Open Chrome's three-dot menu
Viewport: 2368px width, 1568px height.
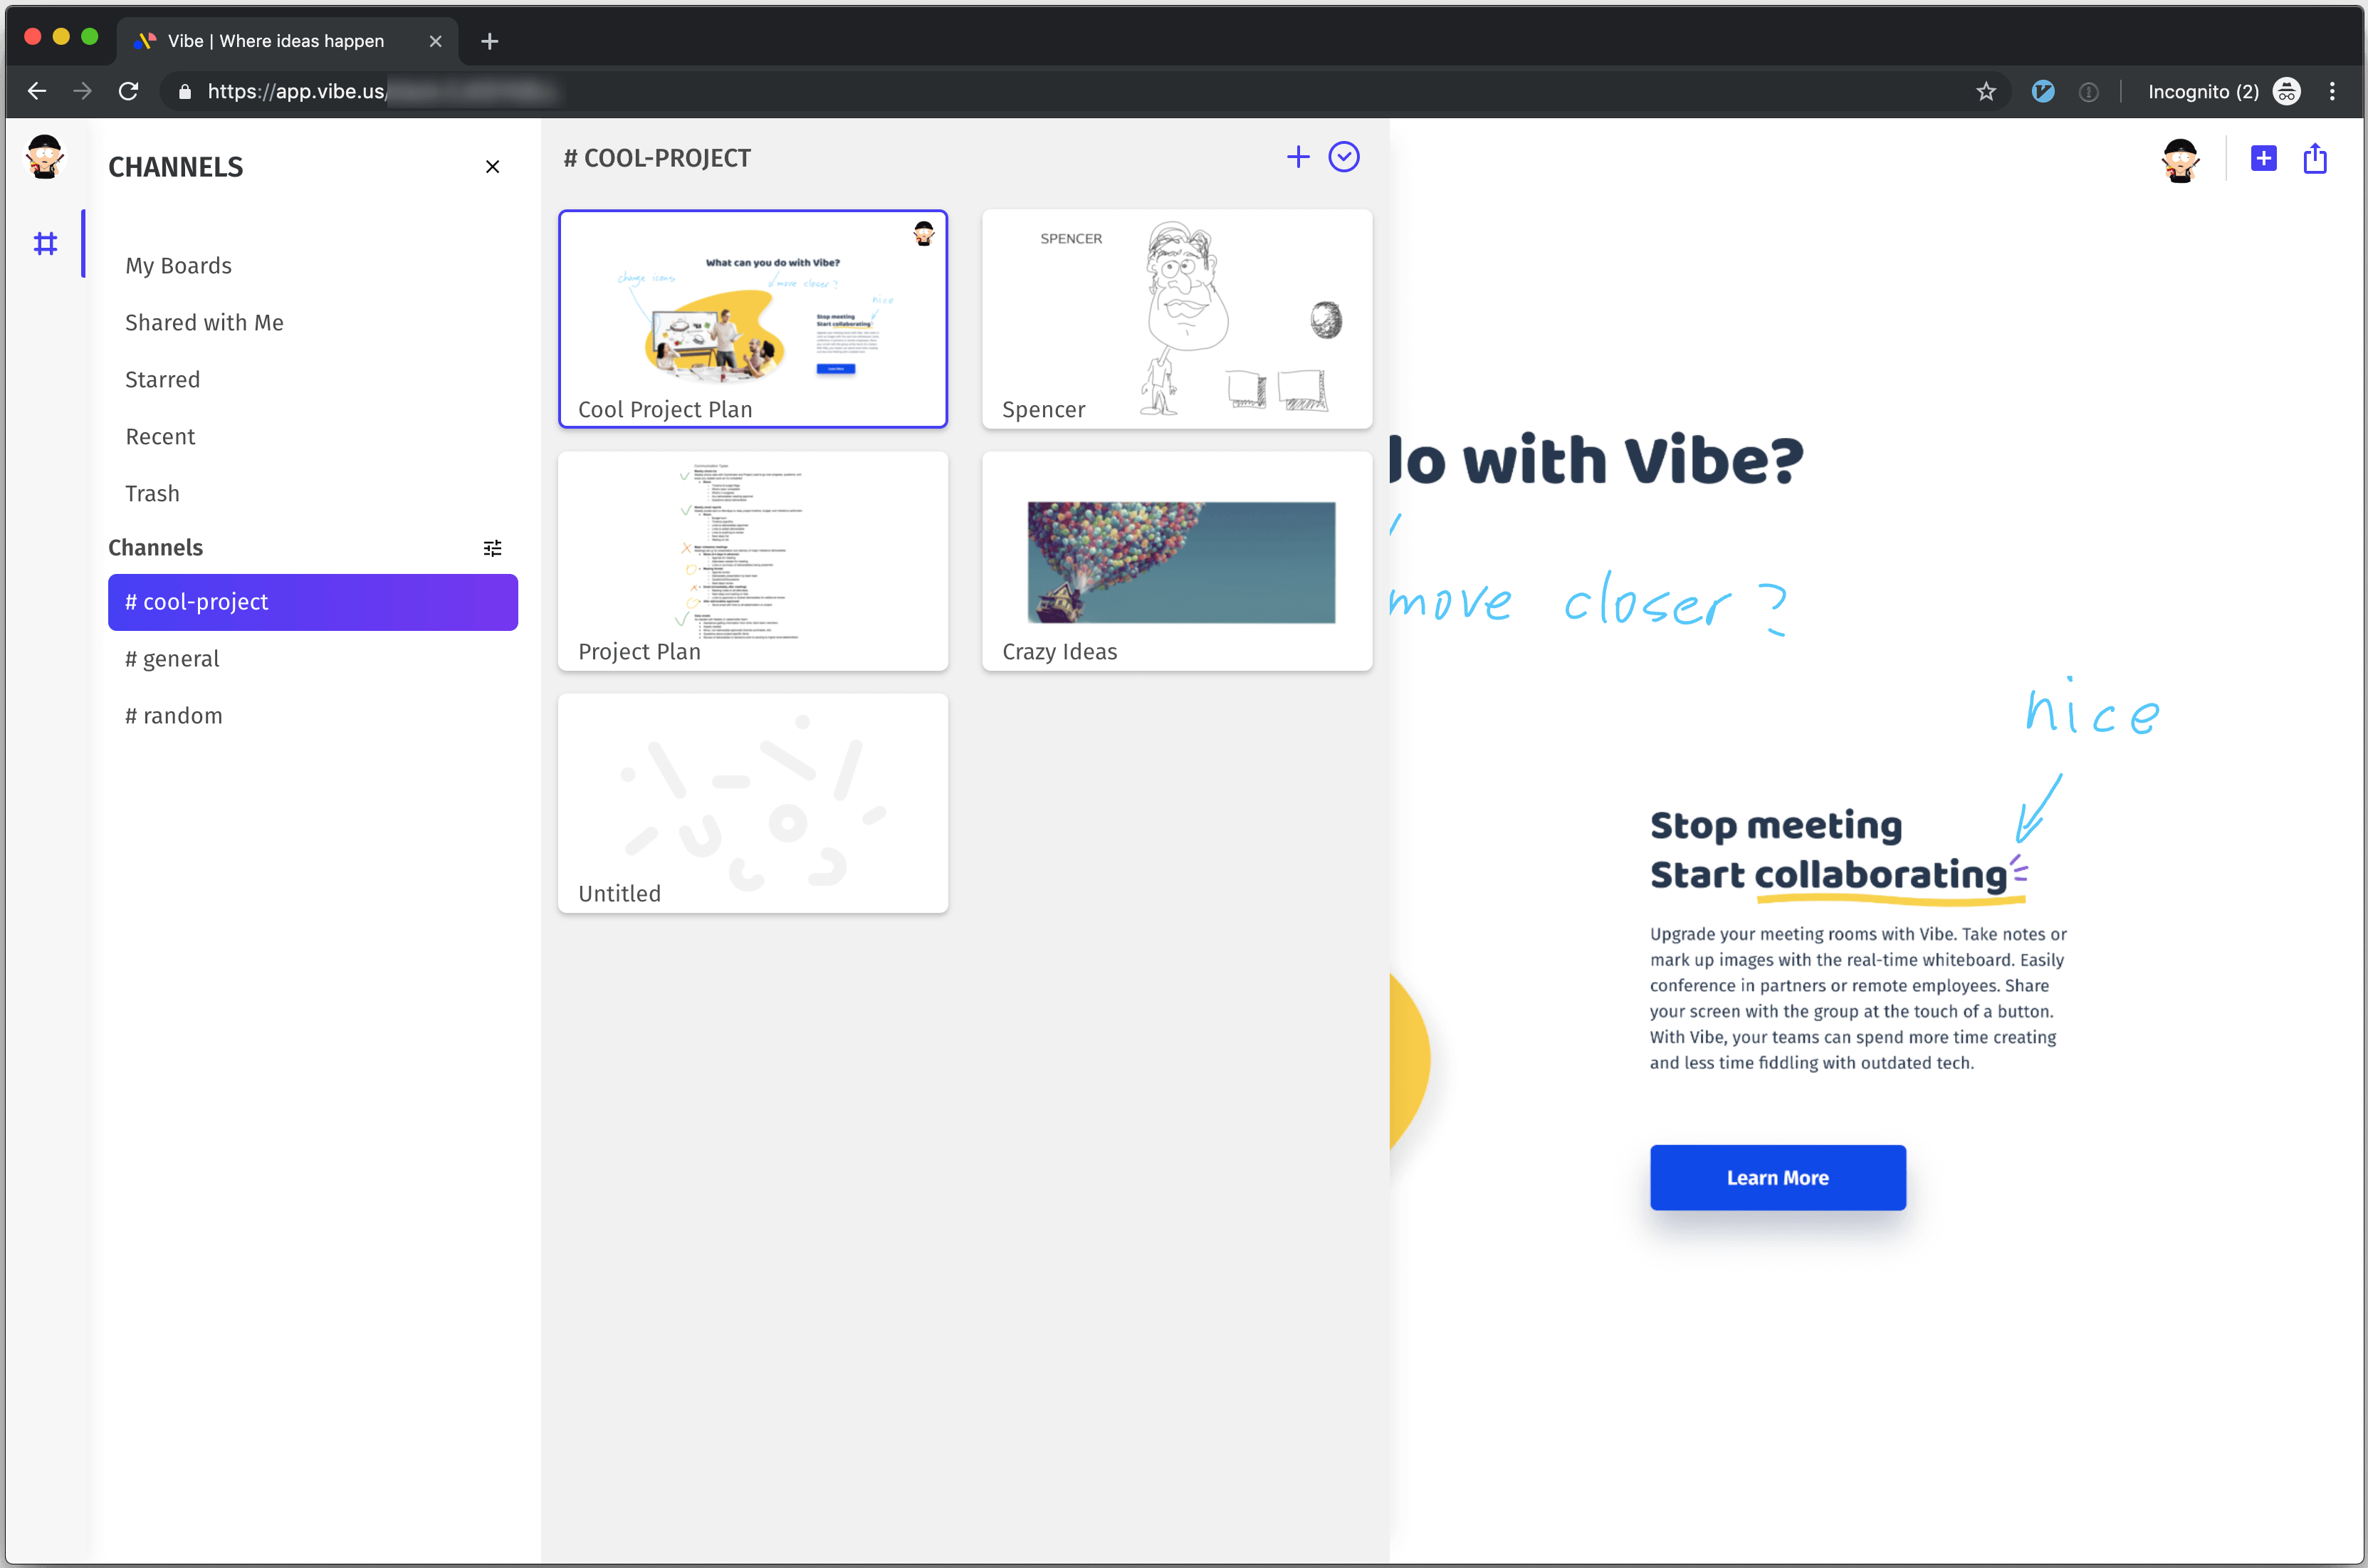(2332, 92)
